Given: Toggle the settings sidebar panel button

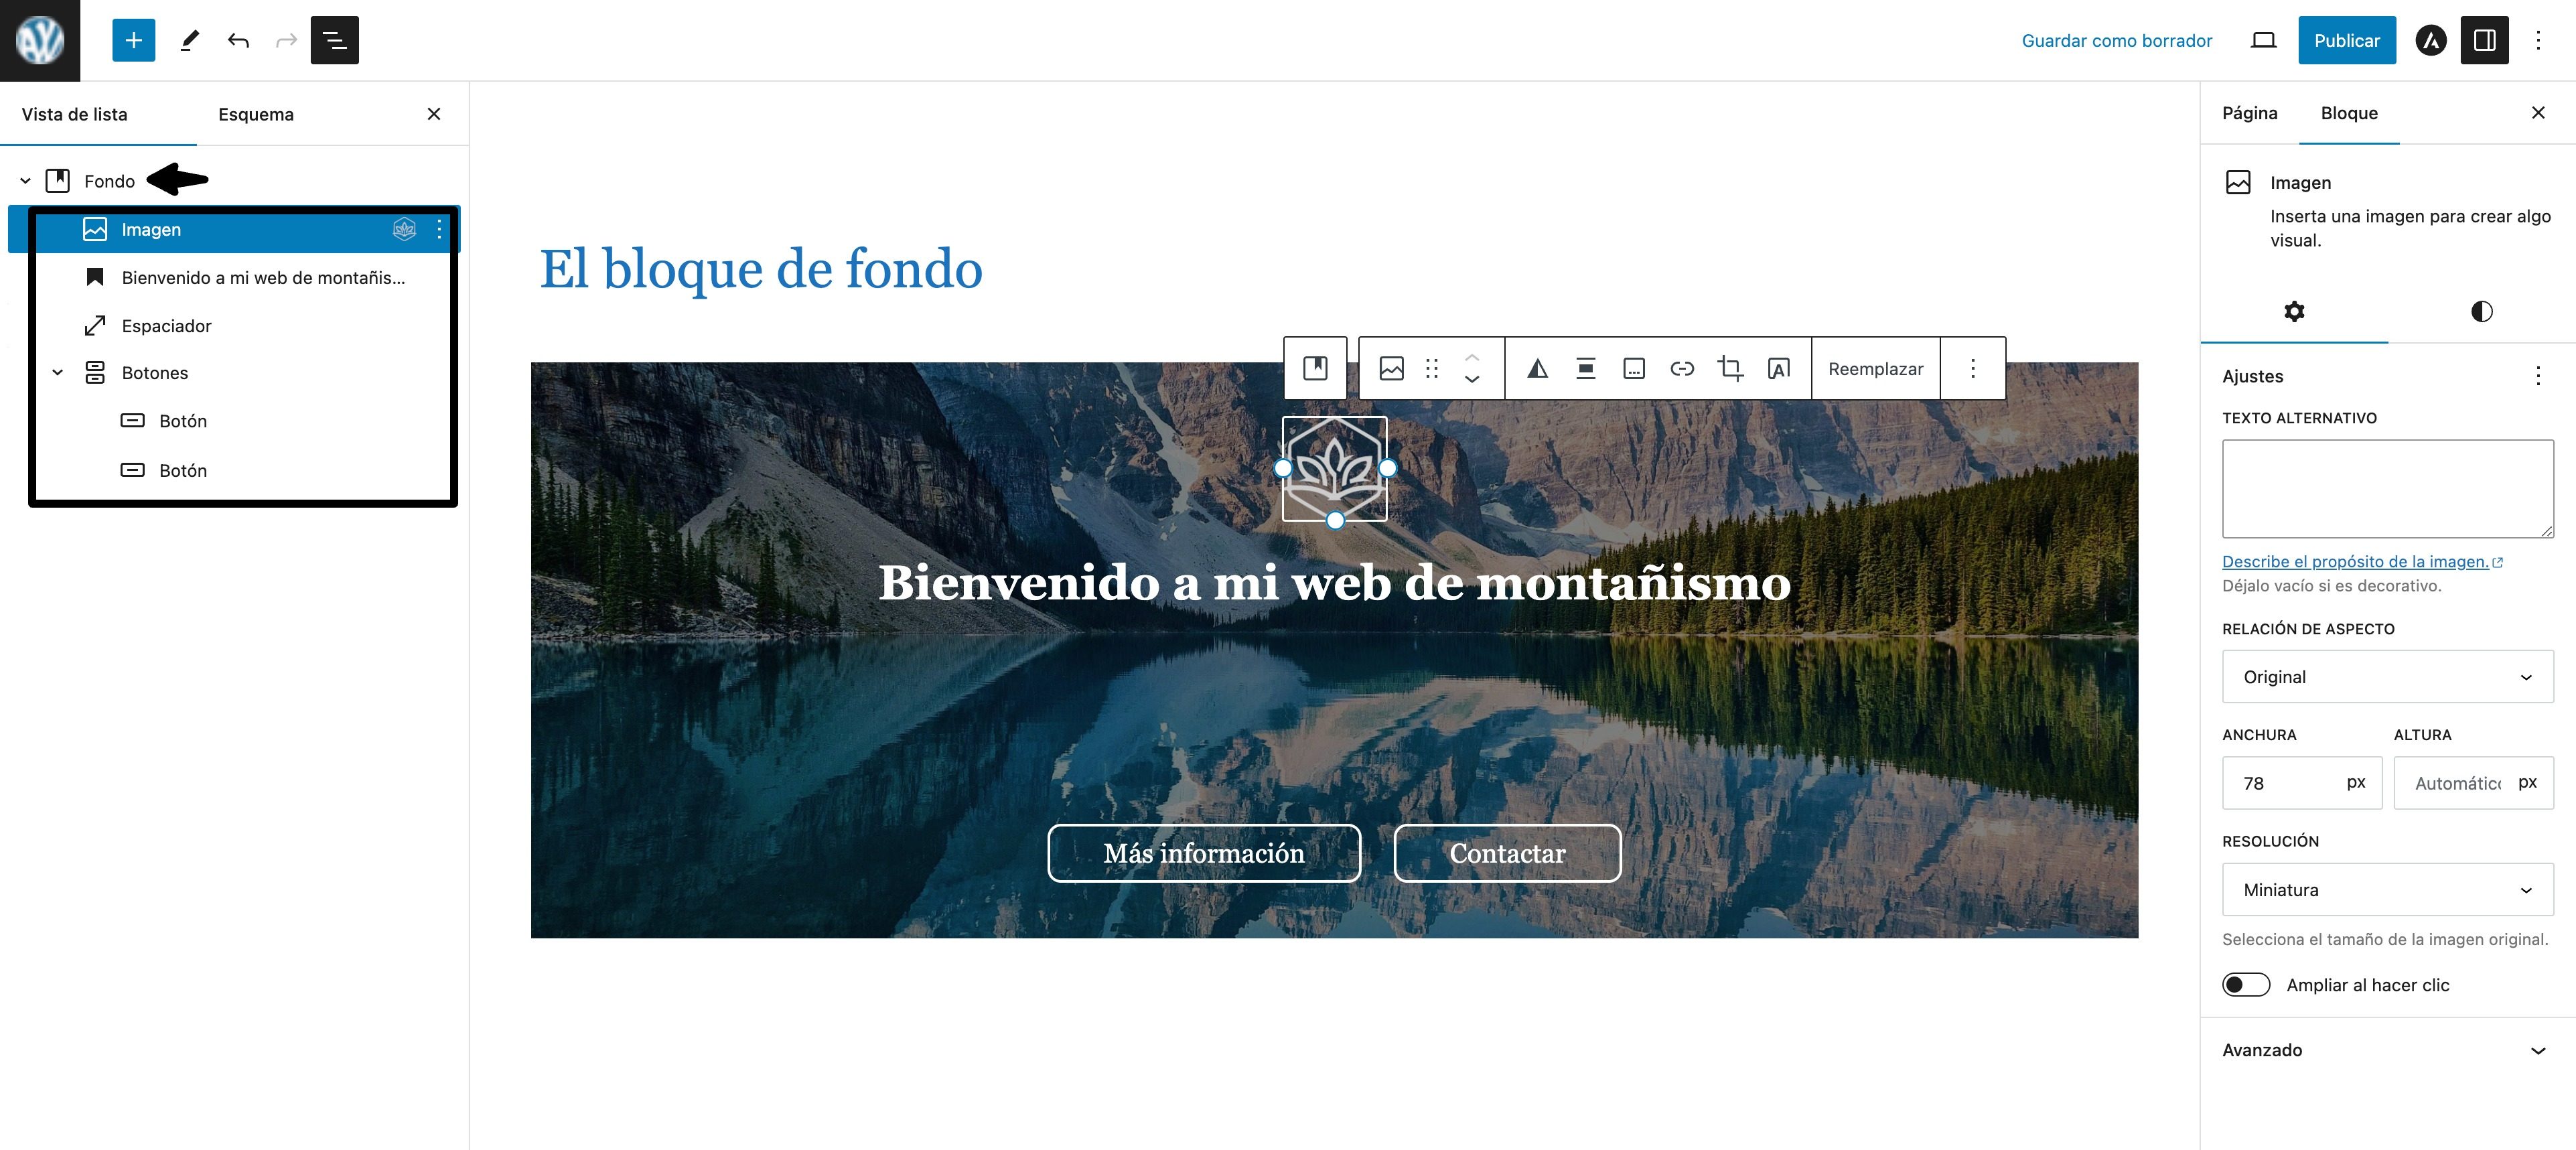Looking at the screenshot, I should coord(2484,40).
